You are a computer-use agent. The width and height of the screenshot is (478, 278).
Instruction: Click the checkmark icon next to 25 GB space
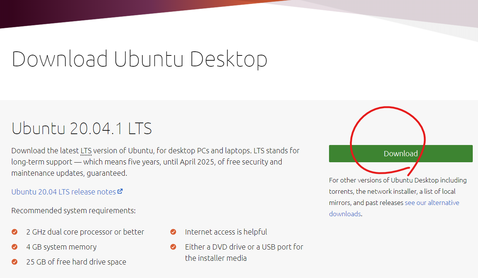tap(15, 262)
